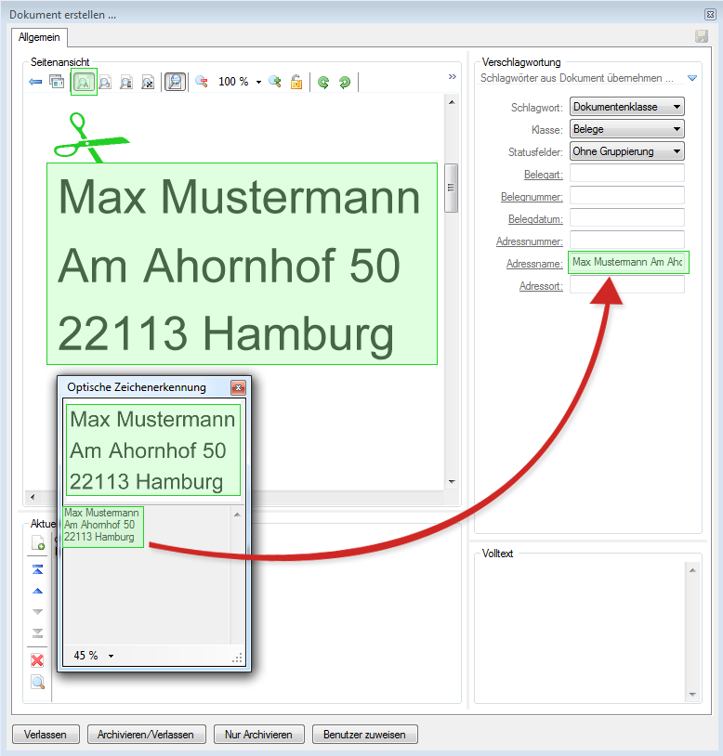Expand the toolbar overflow chevron

[453, 77]
